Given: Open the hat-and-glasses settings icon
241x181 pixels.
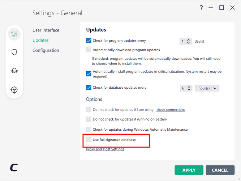Looking at the screenshot, I should click(x=14, y=71).
